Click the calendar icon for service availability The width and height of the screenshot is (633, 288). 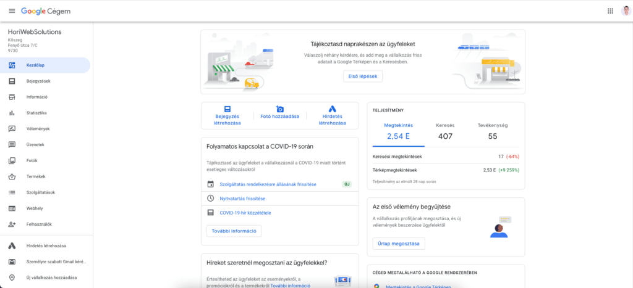[x=210, y=184]
